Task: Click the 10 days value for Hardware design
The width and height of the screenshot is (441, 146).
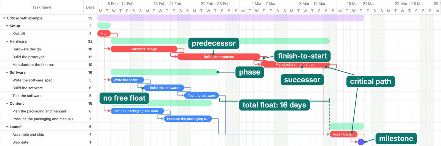Action: coord(90,49)
